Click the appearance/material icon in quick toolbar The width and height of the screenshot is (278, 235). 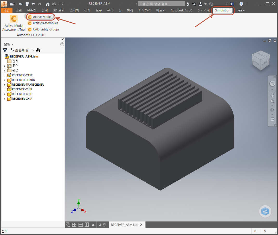point(54,4)
